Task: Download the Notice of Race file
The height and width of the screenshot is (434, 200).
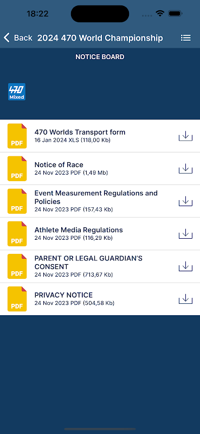Action: [x=185, y=169]
